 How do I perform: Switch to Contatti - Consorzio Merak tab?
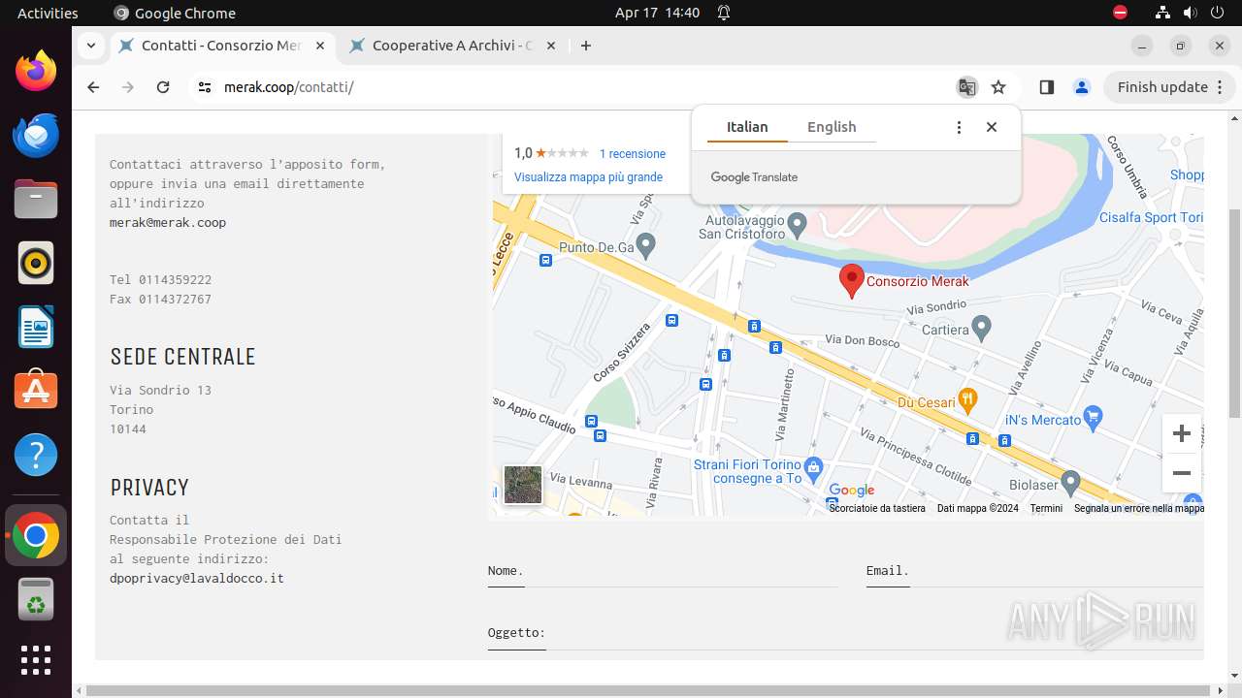221,46
